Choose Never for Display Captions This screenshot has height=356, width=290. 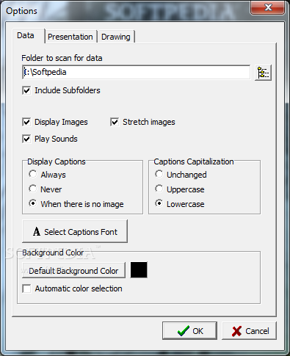tap(33, 189)
